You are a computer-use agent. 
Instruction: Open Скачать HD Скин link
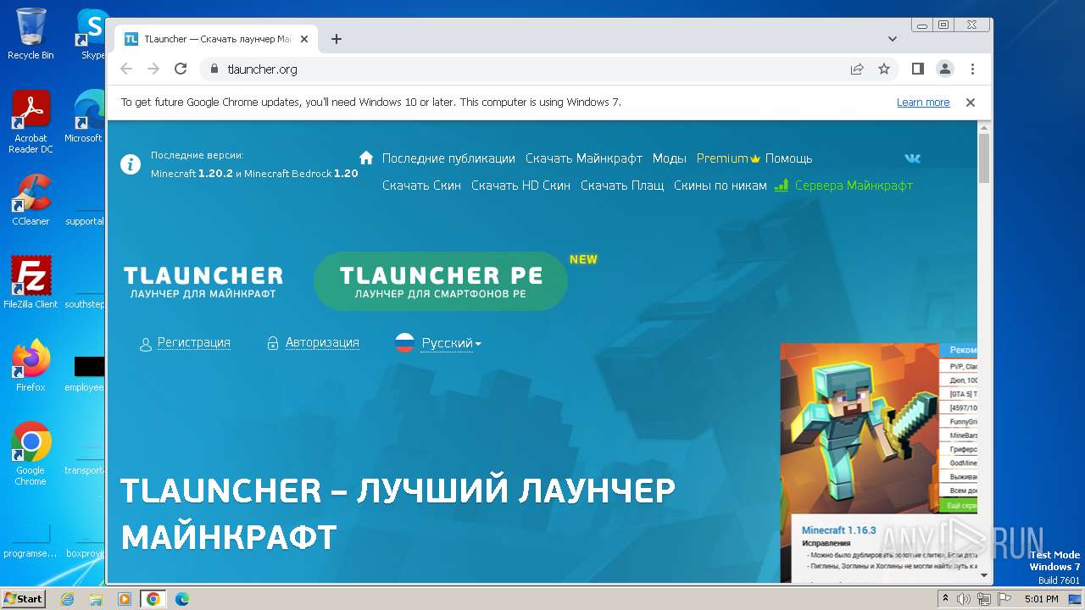click(520, 186)
